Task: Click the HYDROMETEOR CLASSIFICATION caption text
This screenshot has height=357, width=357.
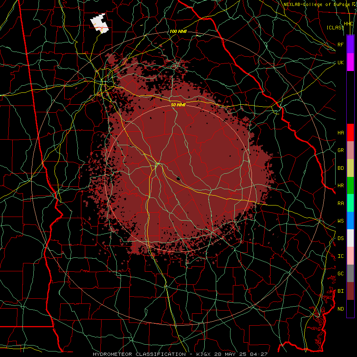Action: pos(139,354)
